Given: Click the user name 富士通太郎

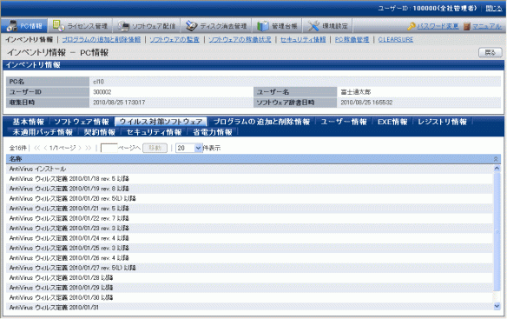Looking at the screenshot, I should tap(356, 92).
